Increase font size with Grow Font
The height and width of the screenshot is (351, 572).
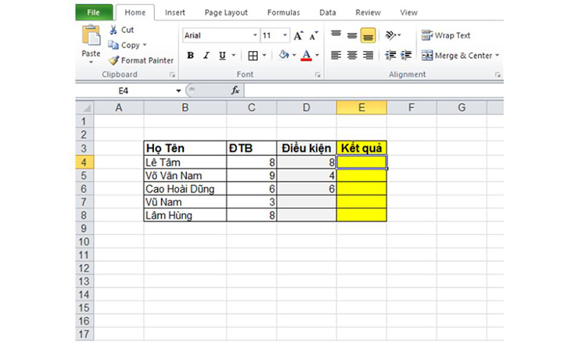pyautogui.click(x=298, y=36)
